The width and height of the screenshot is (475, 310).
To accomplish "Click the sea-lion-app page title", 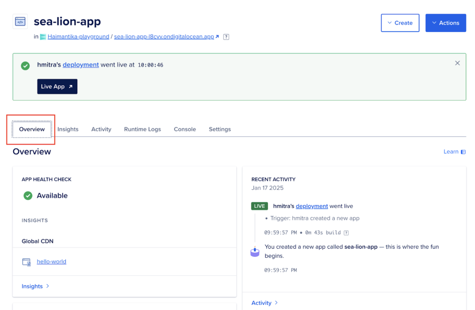I will pos(67,21).
